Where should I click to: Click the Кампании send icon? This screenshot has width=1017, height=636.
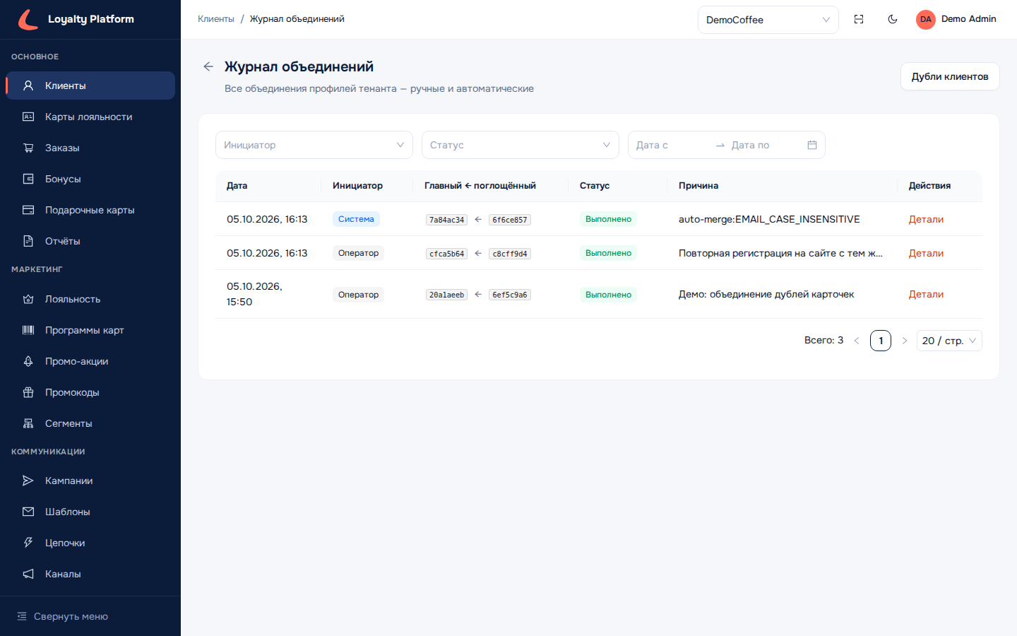point(28,481)
